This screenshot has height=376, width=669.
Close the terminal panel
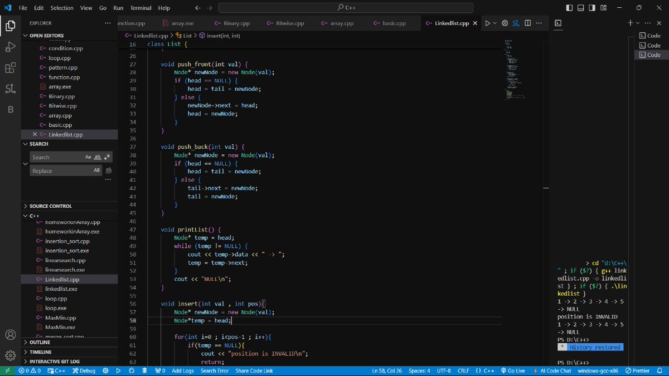658,23
